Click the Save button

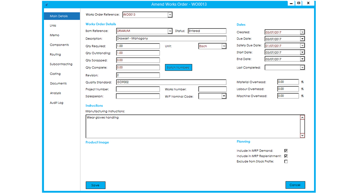(x=96, y=185)
